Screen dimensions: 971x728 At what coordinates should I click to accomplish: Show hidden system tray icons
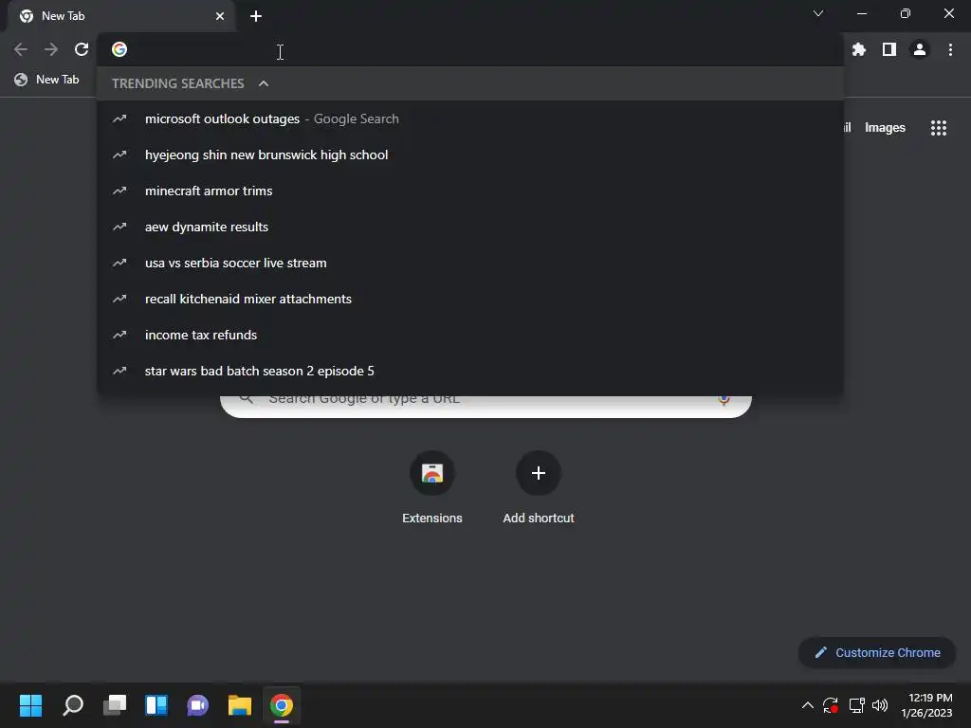[808, 705]
